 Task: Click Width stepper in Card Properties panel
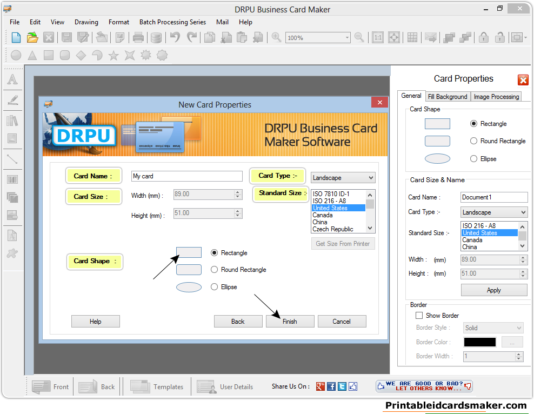click(523, 260)
